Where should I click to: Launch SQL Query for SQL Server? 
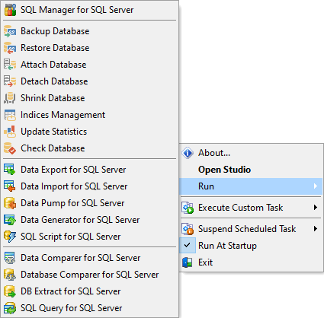(89, 308)
